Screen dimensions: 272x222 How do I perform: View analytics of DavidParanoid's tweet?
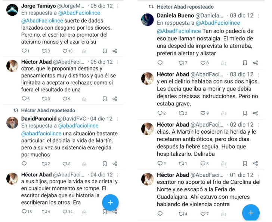coord(84,164)
